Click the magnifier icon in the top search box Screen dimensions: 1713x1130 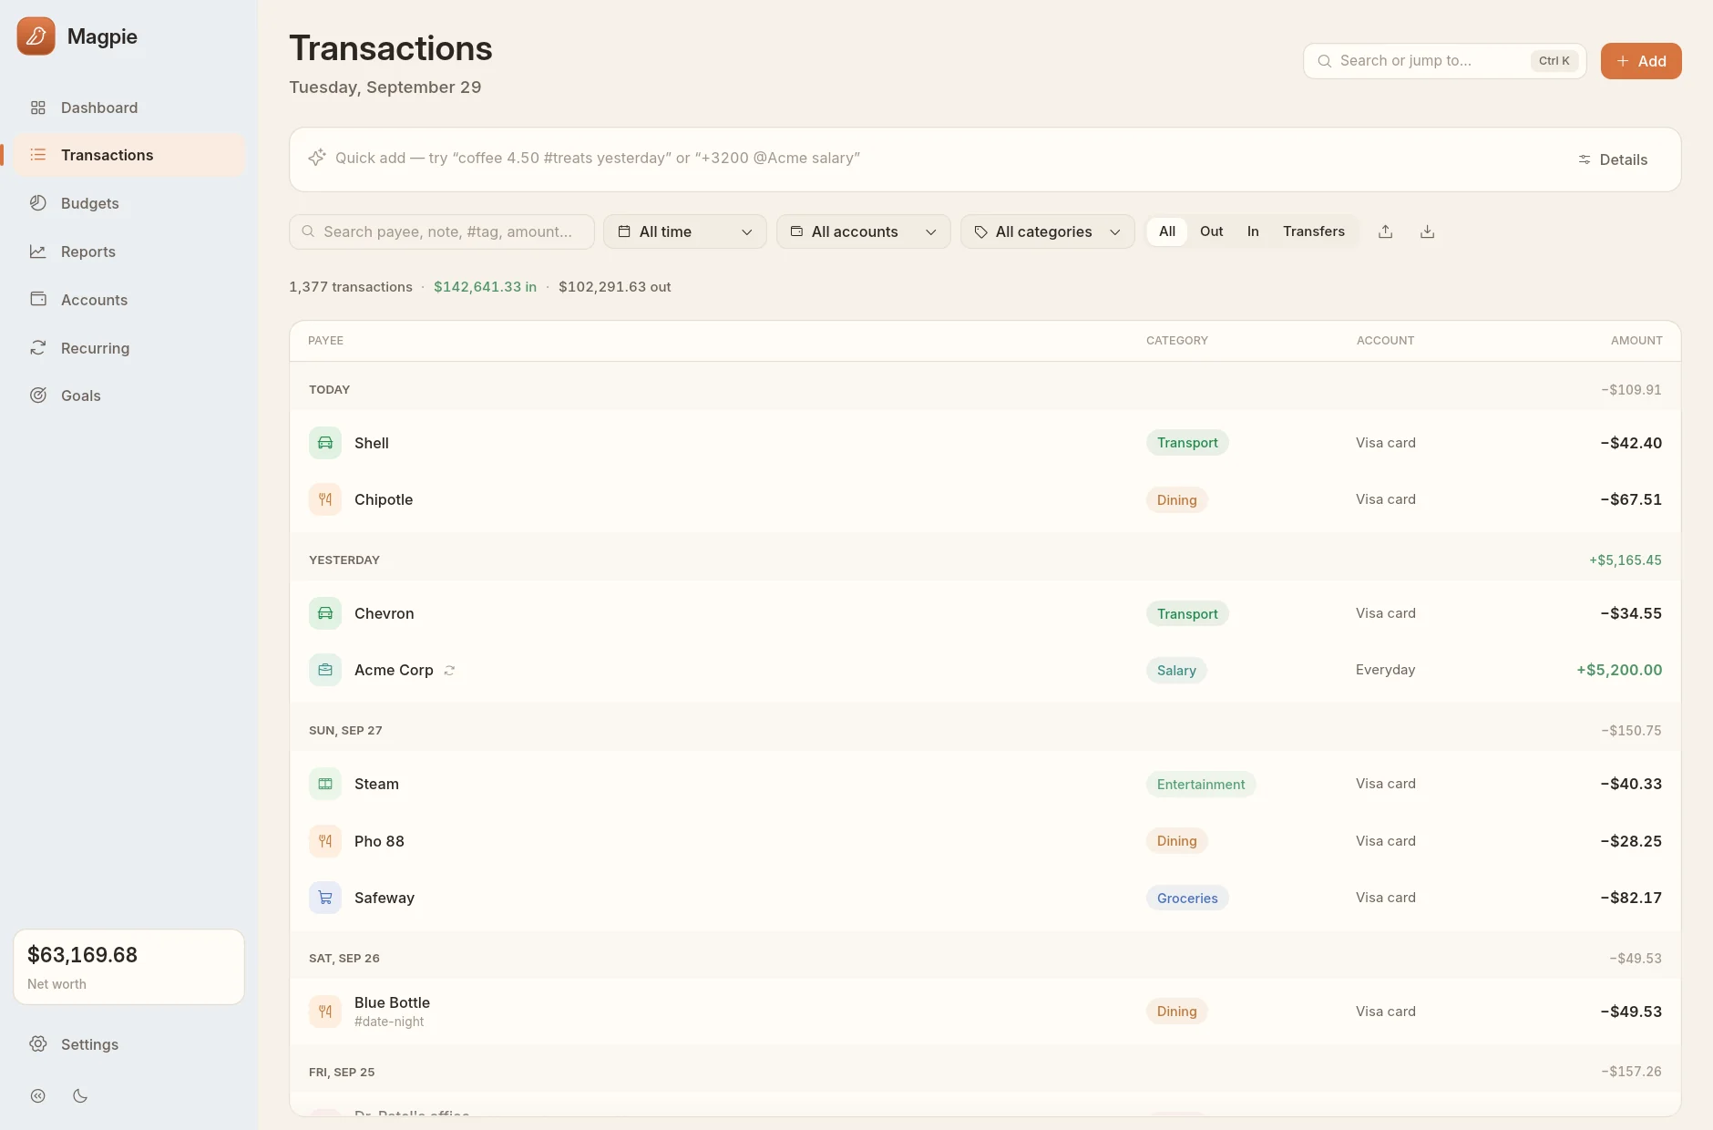[1325, 61]
